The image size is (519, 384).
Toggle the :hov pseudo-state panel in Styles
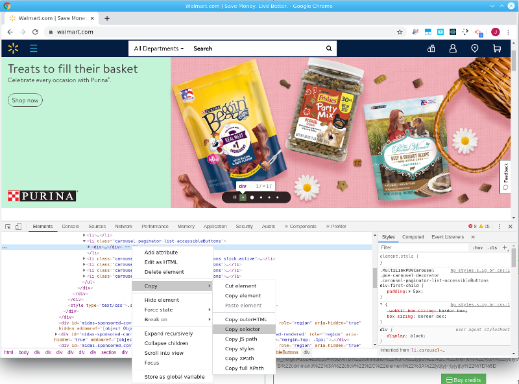tap(477, 247)
